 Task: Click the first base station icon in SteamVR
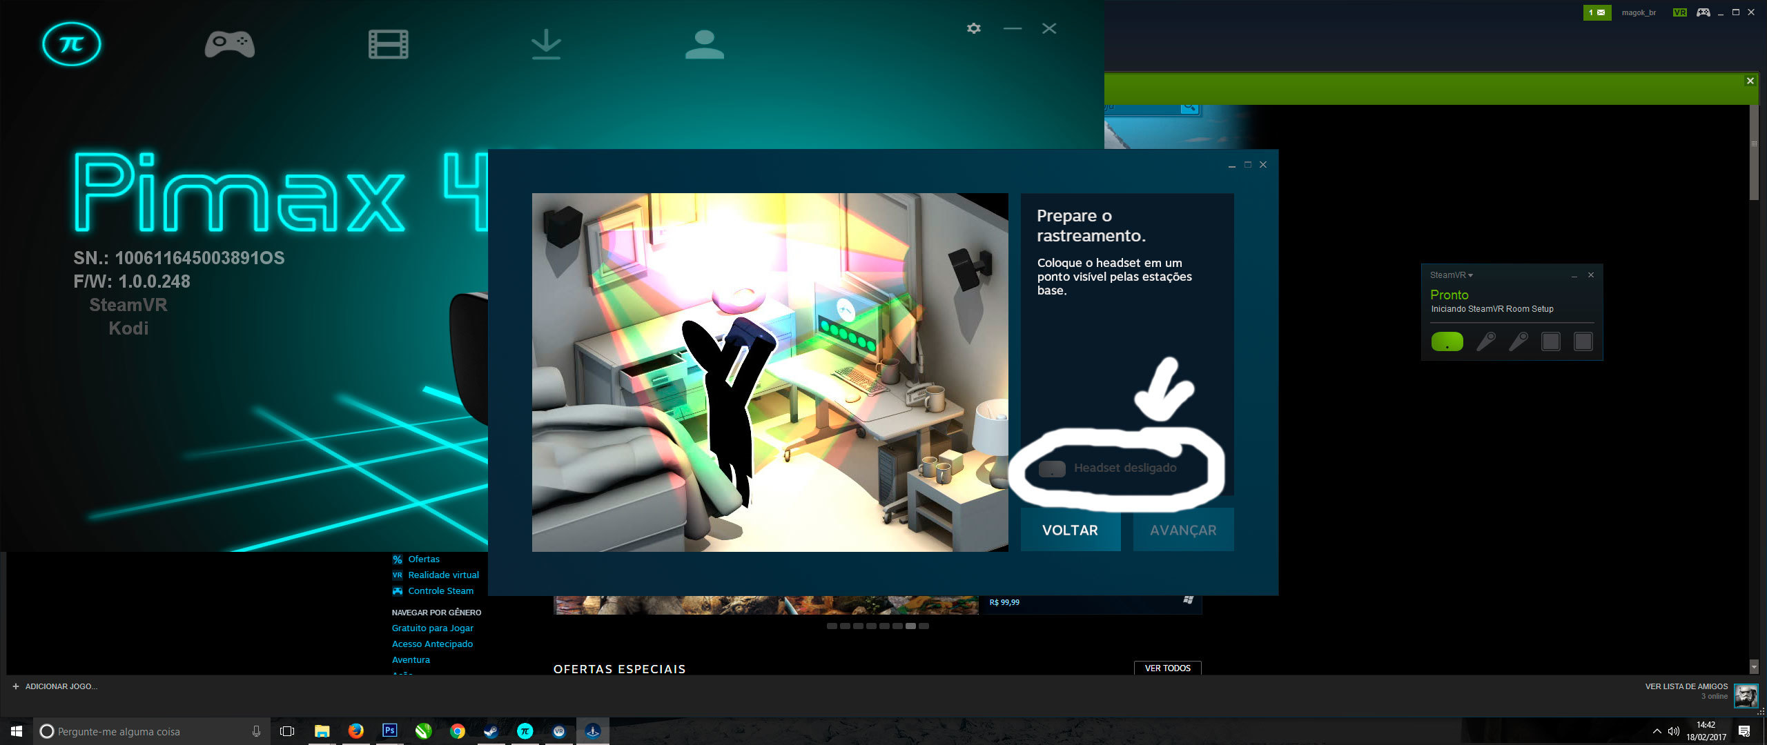[1550, 341]
